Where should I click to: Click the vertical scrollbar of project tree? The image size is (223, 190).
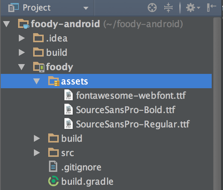[x=217, y=104]
